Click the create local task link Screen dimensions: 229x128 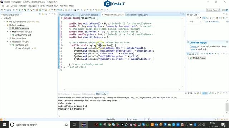coord(193,49)
